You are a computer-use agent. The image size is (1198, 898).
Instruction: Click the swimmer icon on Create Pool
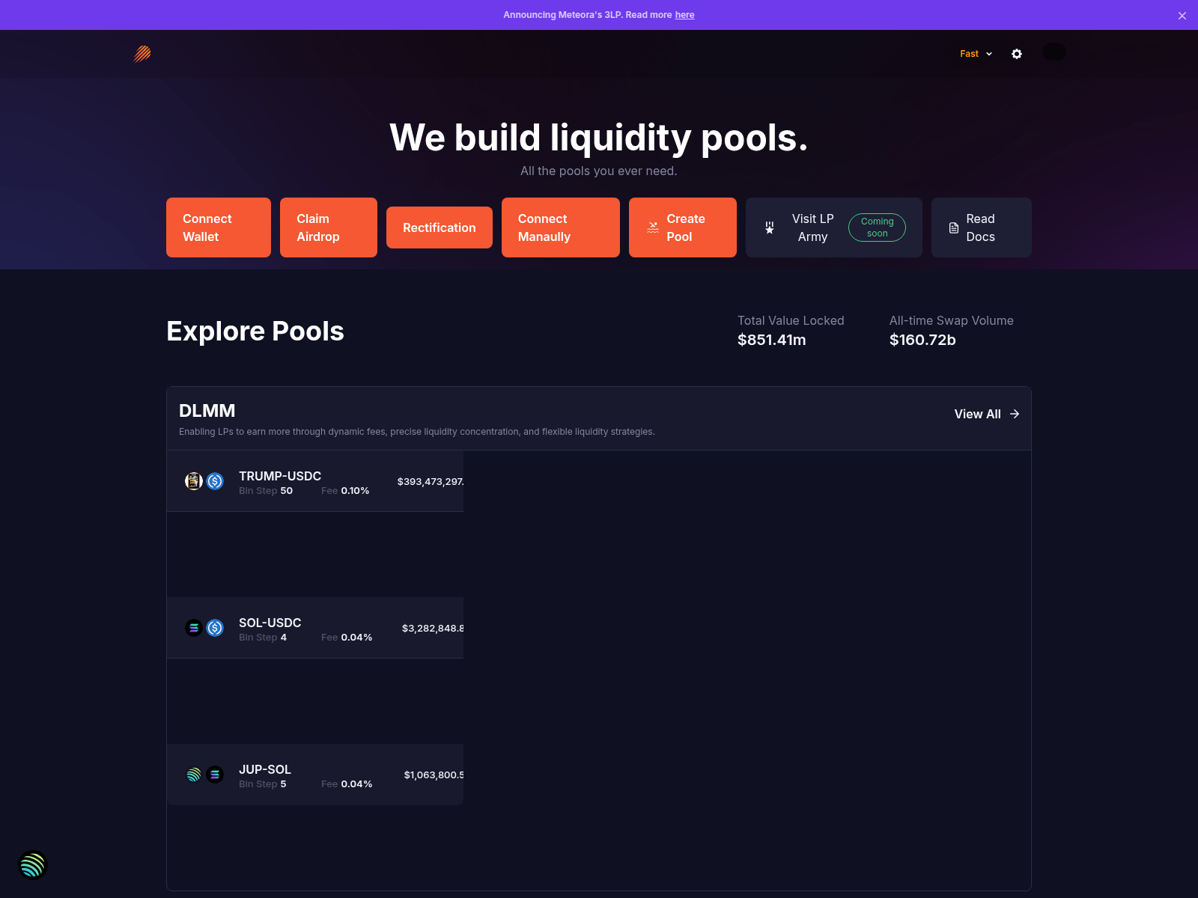click(653, 227)
